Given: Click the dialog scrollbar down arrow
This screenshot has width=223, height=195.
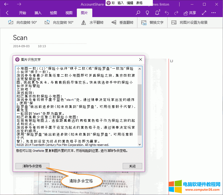Looking at the screenshot, I should tap(139, 144).
